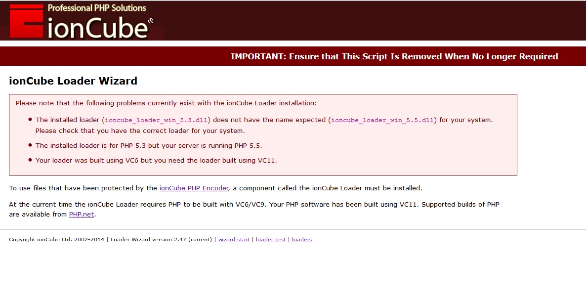Click the Copyright ionCube Ltd. 2002-2014 text
The height and width of the screenshot is (304, 586).
pos(56,240)
